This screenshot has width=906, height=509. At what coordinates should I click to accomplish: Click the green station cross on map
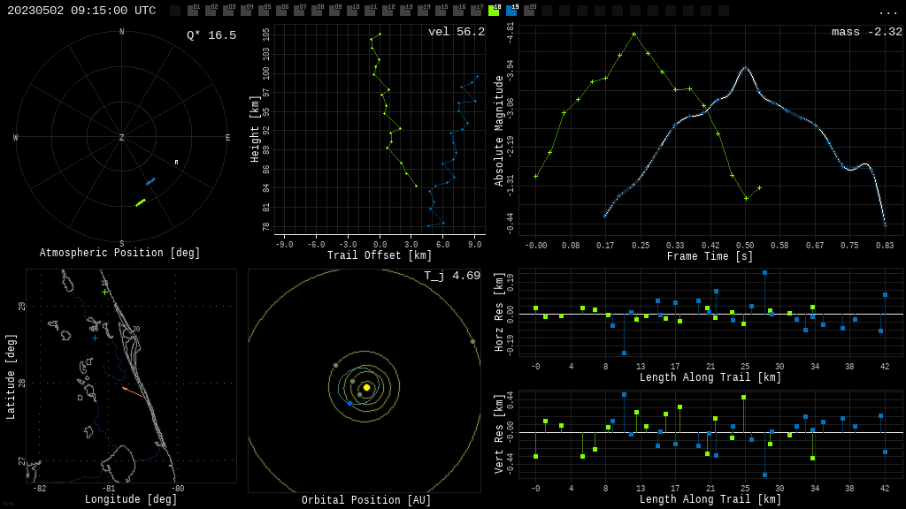(x=104, y=292)
